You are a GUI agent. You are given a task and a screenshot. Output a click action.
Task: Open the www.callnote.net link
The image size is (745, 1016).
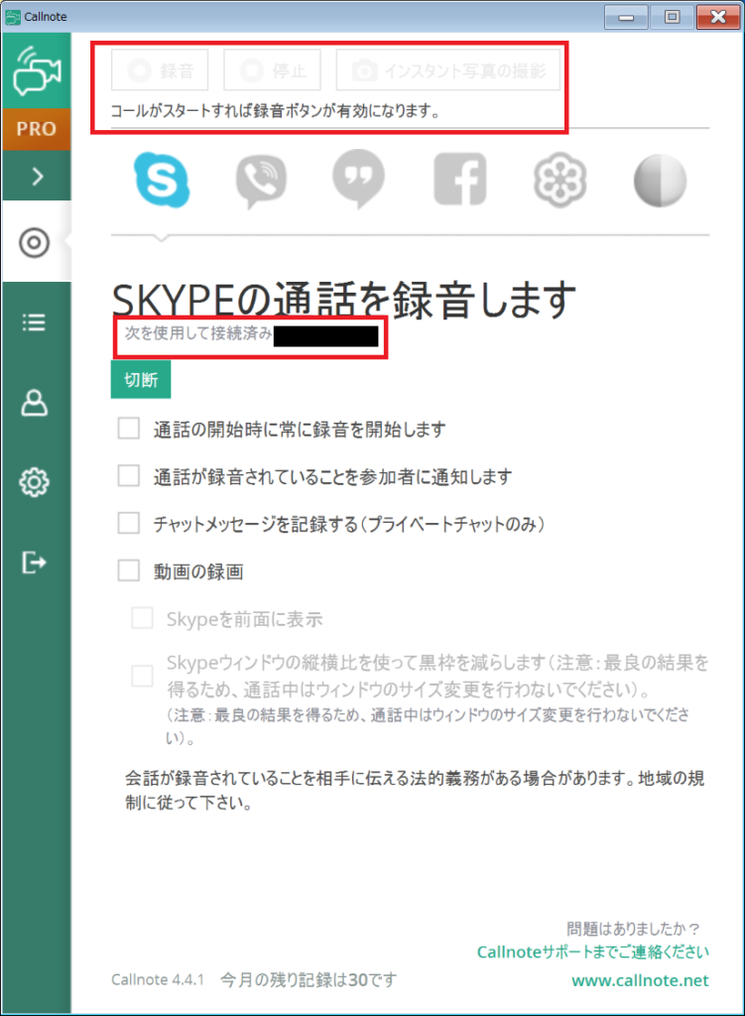click(x=640, y=981)
